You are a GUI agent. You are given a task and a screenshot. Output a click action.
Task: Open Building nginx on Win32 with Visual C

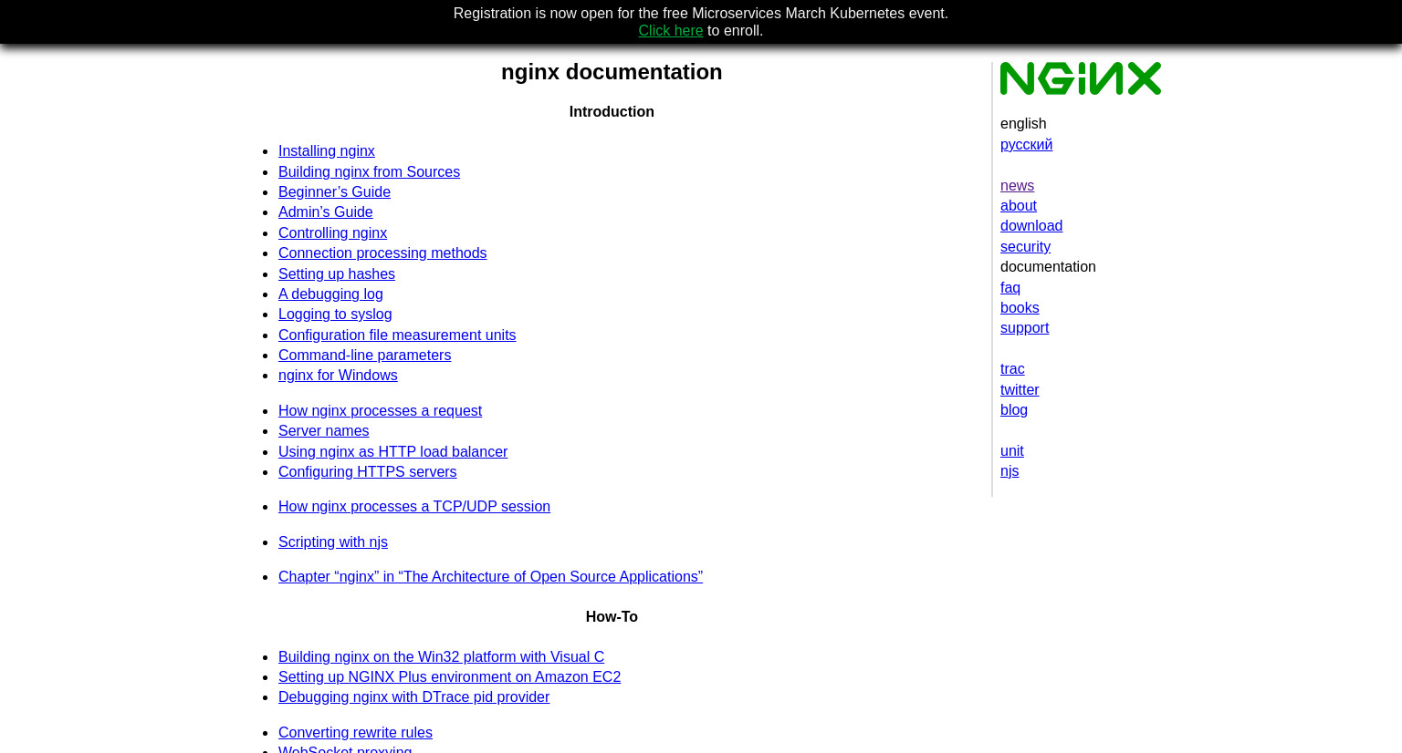coord(441,657)
